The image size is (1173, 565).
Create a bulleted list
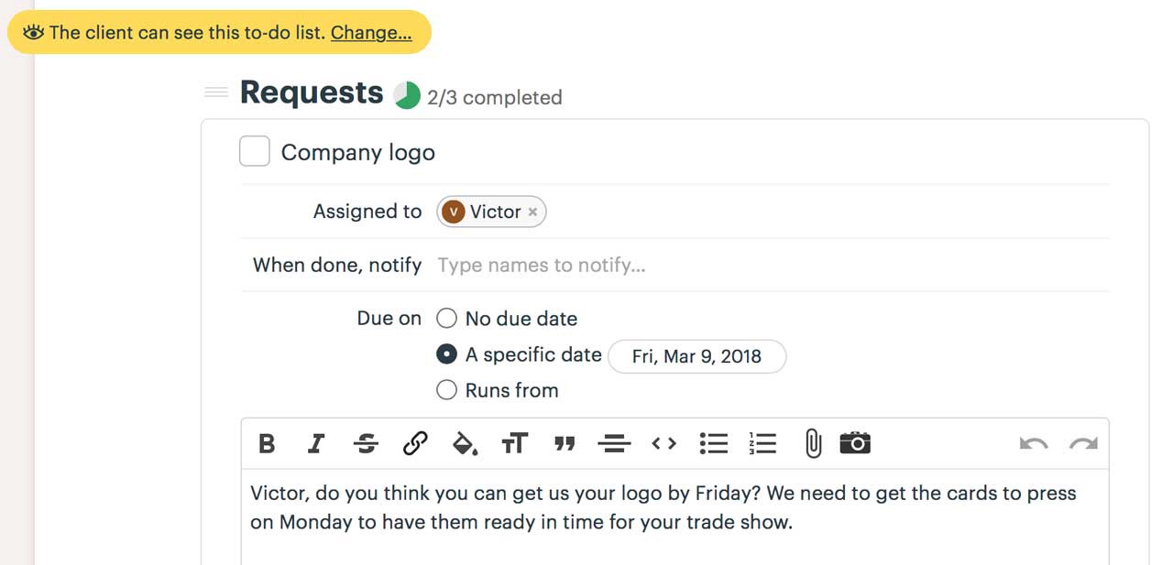713,444
